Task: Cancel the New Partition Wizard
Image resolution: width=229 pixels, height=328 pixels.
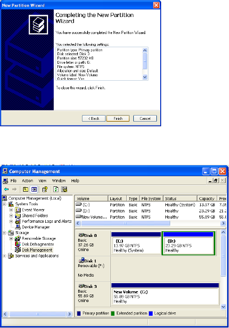Action: point(145,118)
